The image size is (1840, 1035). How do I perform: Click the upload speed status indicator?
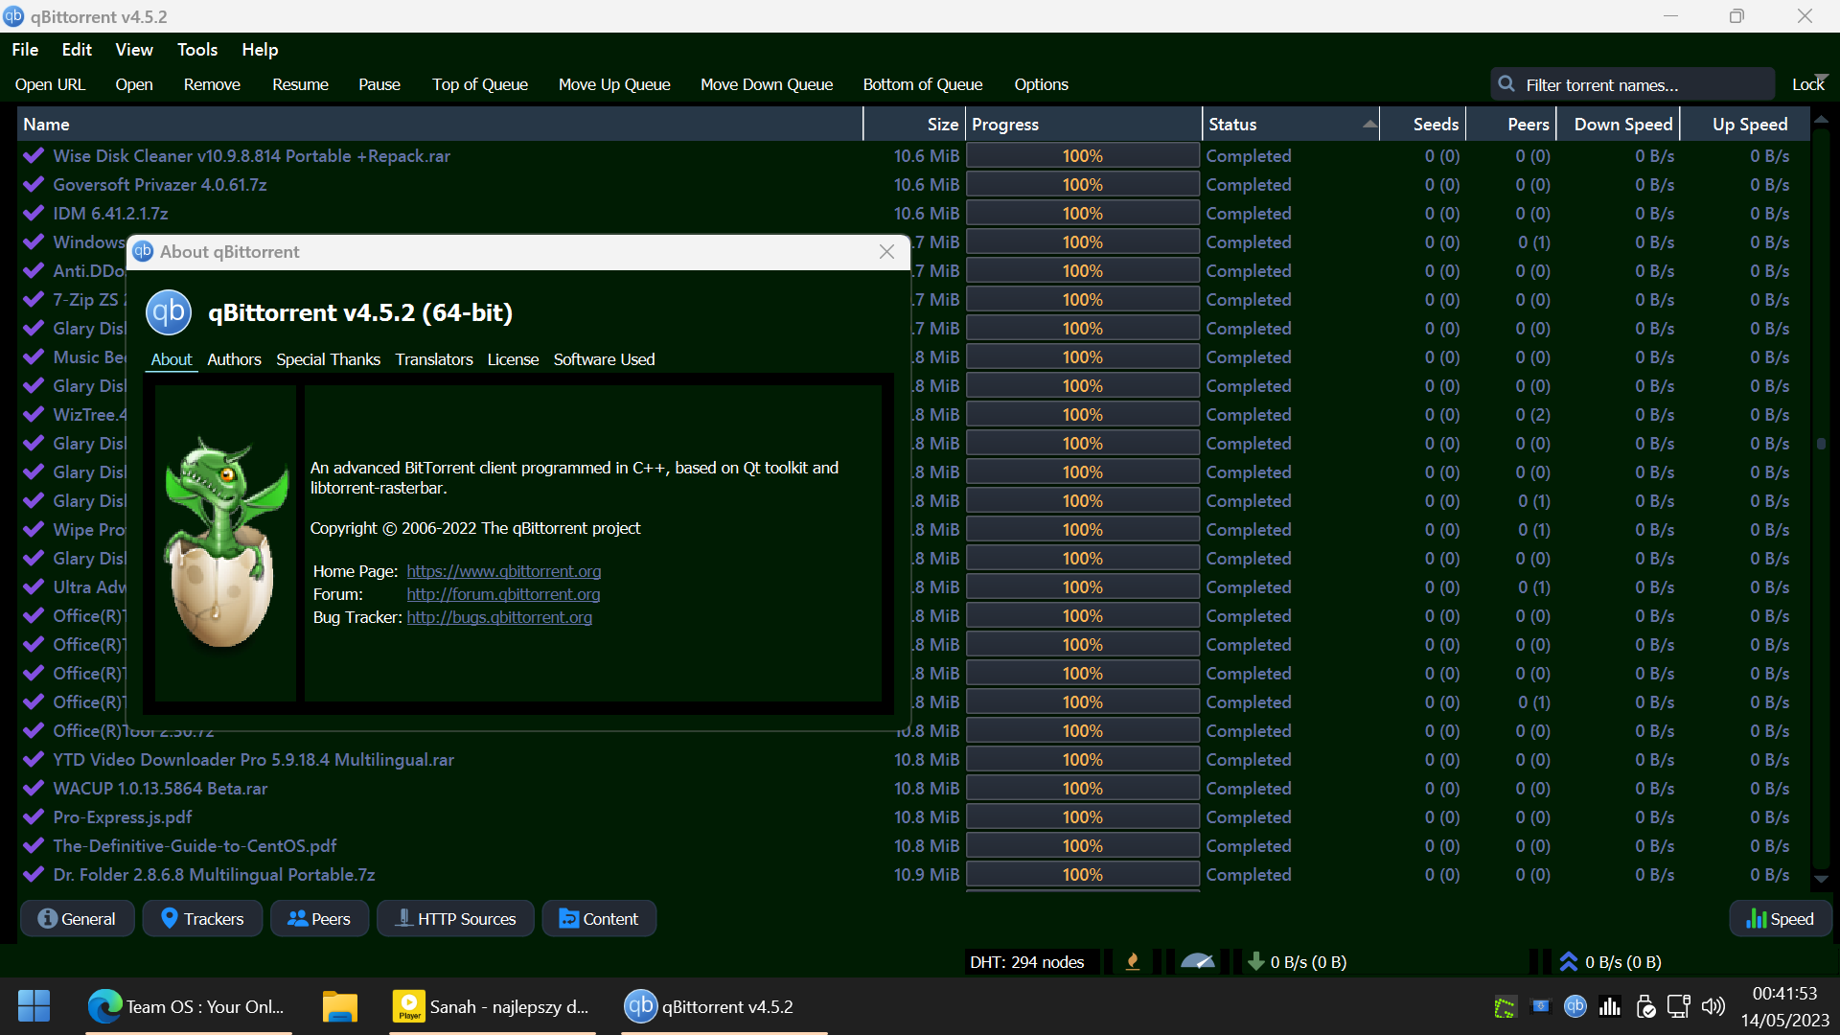point(1611,962)
